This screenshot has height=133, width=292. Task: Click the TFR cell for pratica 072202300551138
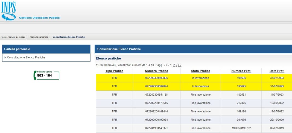(114, 95)
